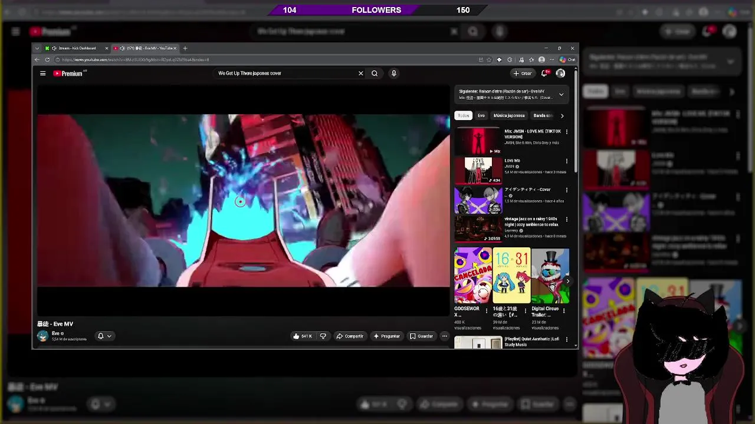This screenshot has height=424, width=755.
Task: Click the Crear button
Action: [523, 73]
